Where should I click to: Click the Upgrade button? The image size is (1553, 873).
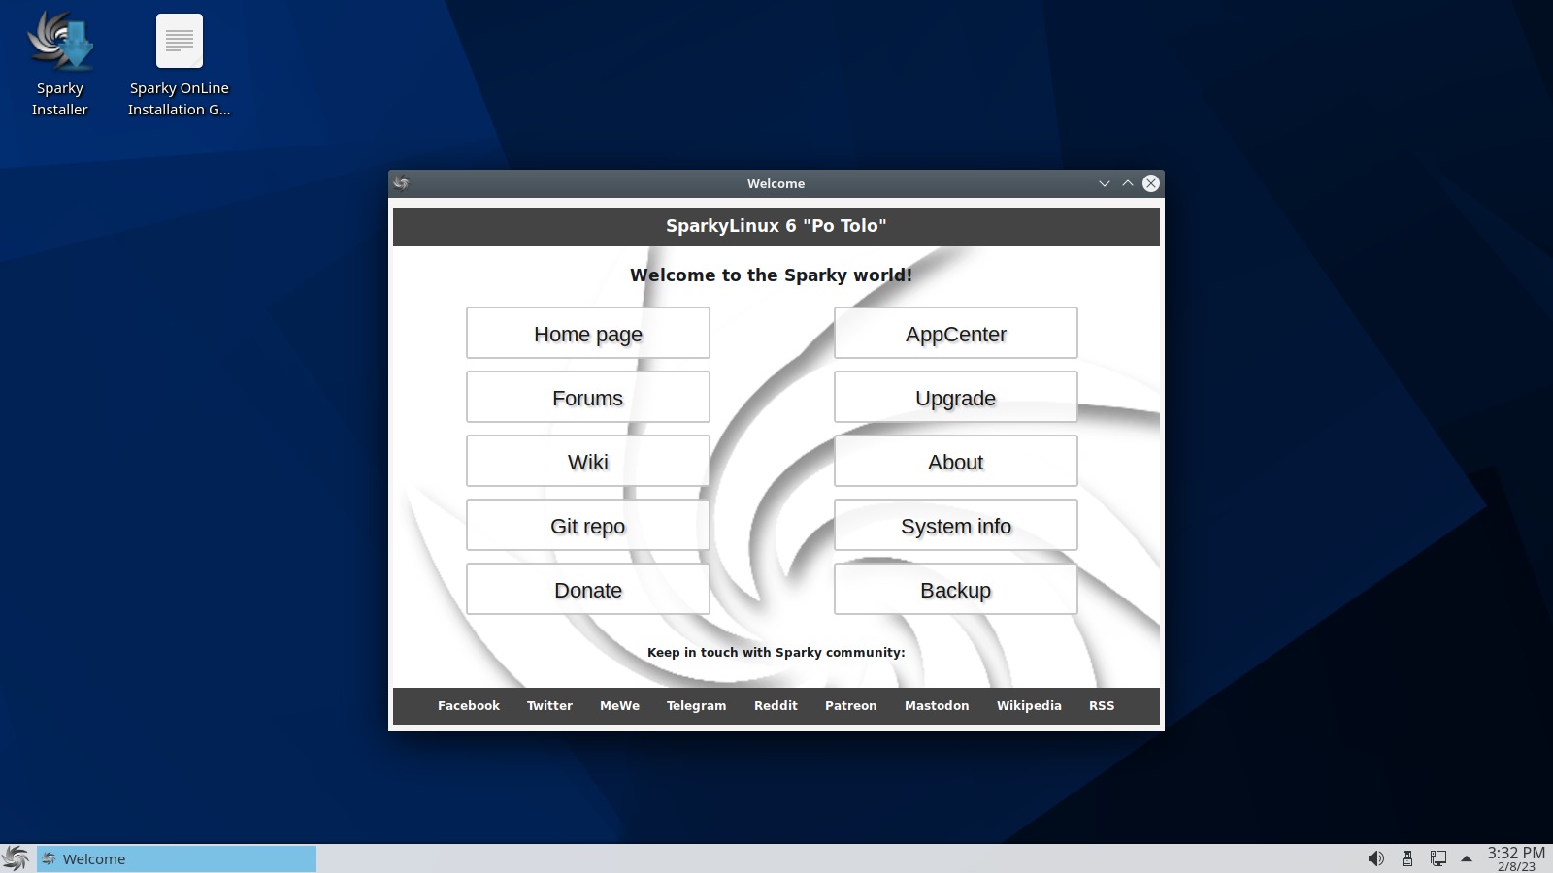coord(956,398)
